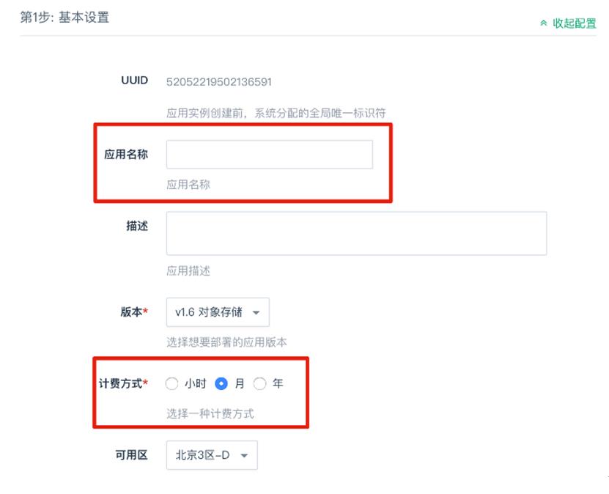
Task: Click the arrow in the 可用区 dropdown
Action: (244, 456)
